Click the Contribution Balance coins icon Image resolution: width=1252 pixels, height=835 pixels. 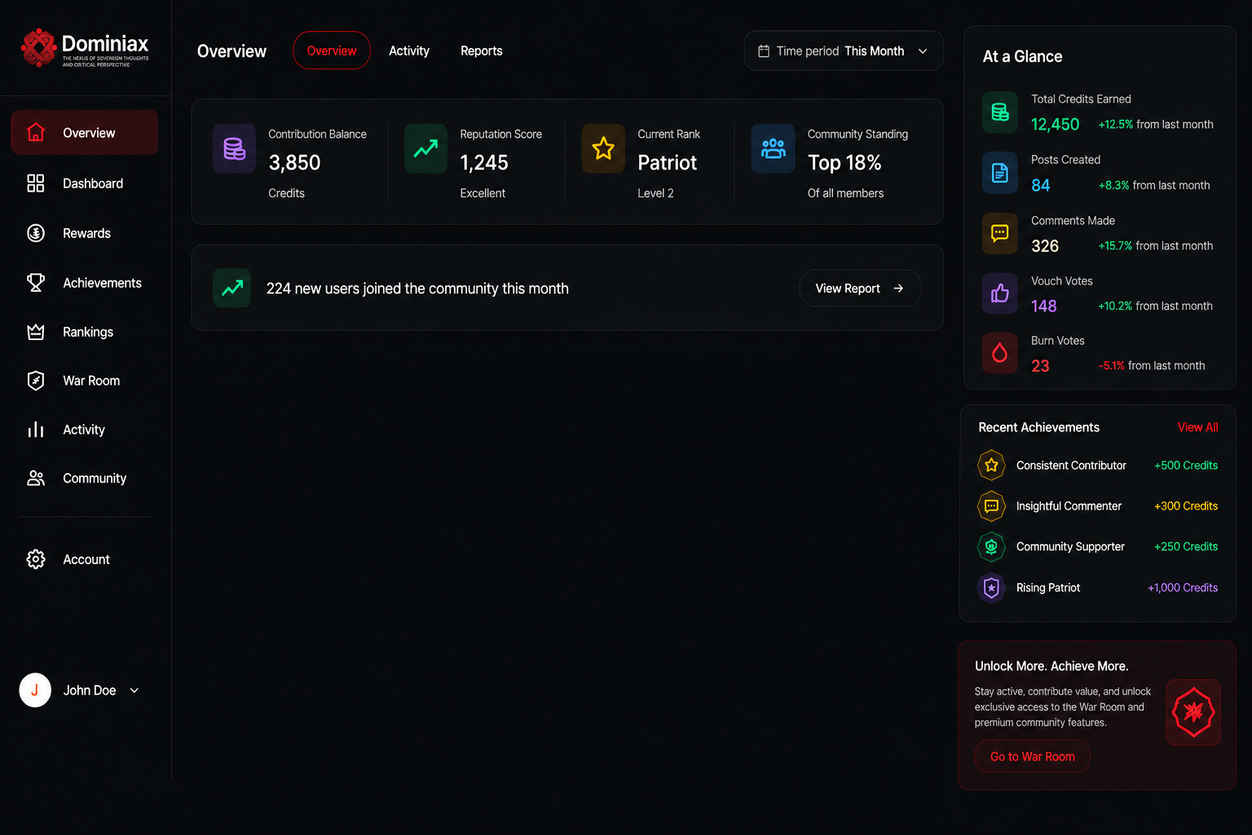coord(234,148)
